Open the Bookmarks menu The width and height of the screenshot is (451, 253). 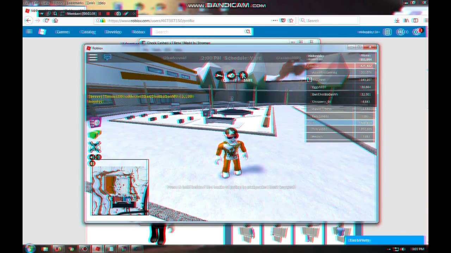click(75, 3)
